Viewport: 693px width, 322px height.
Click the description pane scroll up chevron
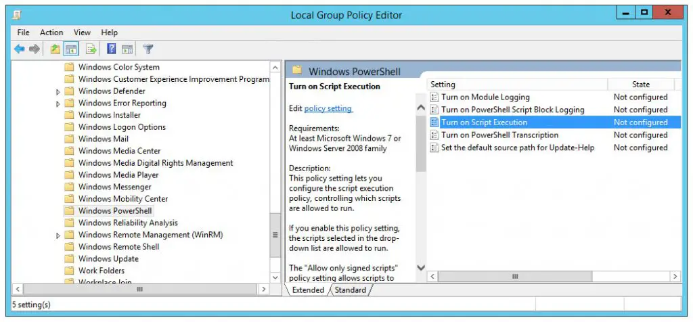pyautogui.click(x=421, y=108)
